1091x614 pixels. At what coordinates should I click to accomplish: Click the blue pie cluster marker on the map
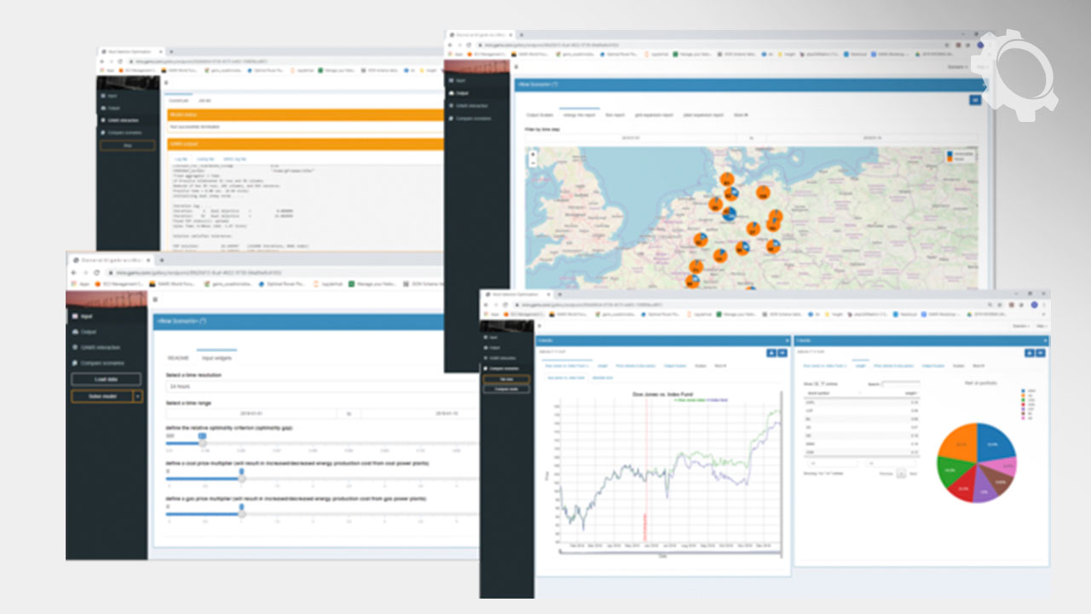[x=730, y=214]
